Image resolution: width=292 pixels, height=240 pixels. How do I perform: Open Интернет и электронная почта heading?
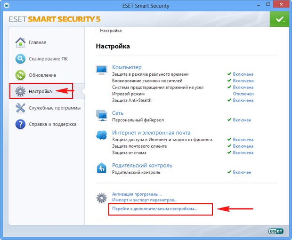tap(151, 133)
